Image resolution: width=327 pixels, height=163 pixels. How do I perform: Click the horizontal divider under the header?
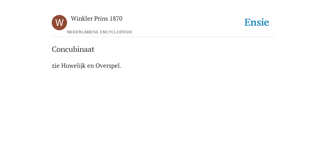click(x=163, y=37)
